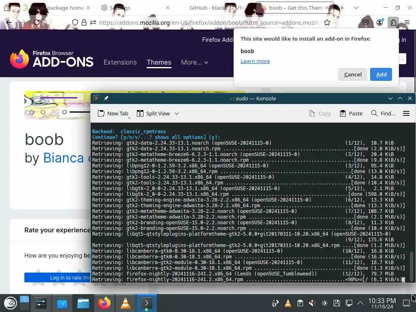The width and height of the screenshot is (416, 312).
Task: Open the tracking protection shield icon
Action: 75,23
